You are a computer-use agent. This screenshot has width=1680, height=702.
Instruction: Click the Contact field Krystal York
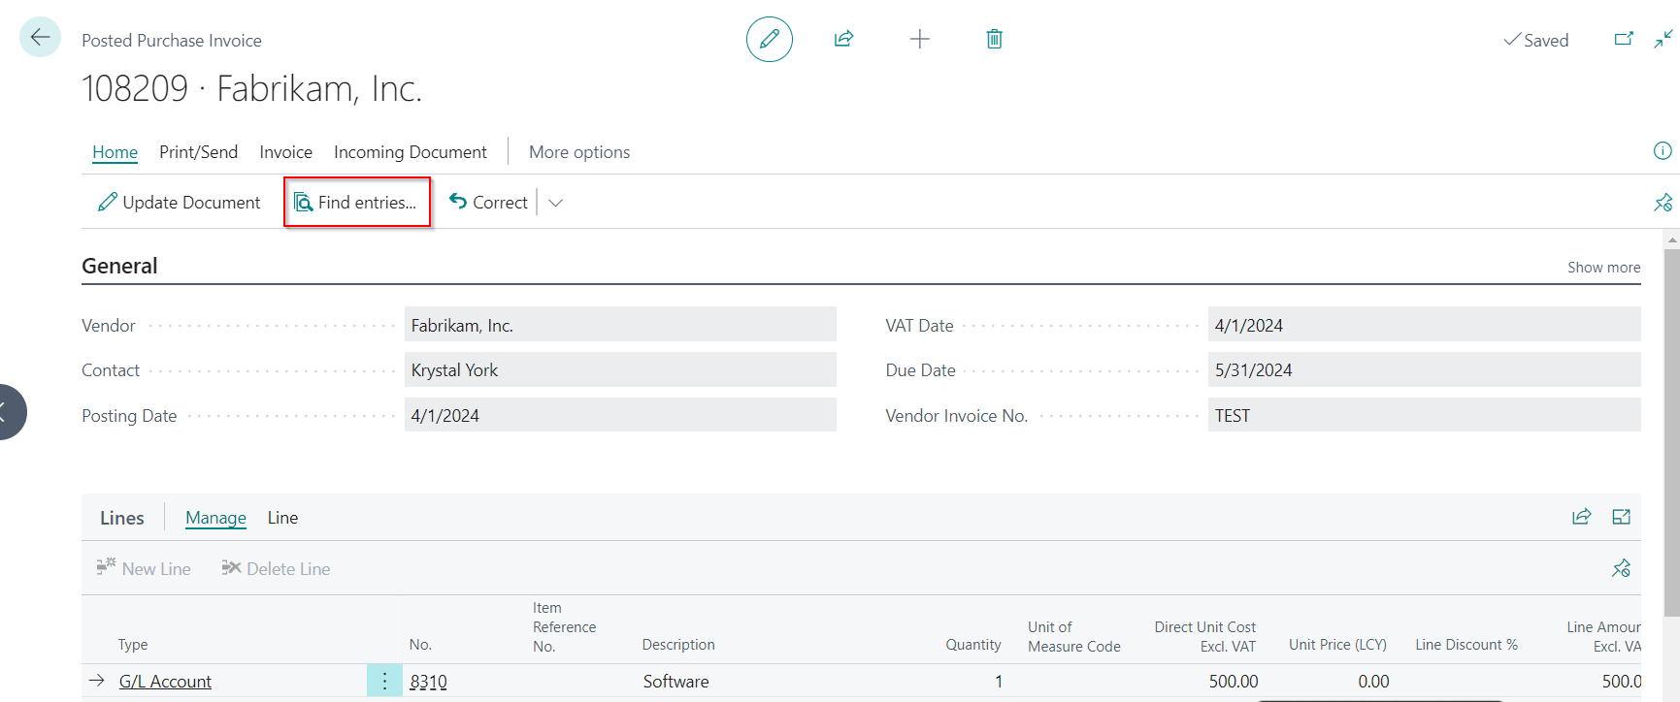point(620,369)
